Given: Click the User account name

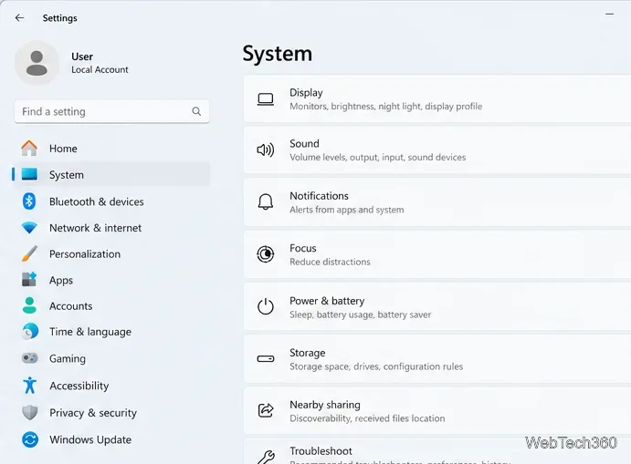Looking at the screenshot, I should click(x=82, y=57).
